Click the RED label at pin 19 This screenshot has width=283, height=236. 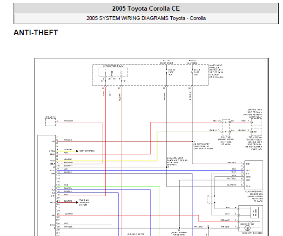(x=66, y=194)
